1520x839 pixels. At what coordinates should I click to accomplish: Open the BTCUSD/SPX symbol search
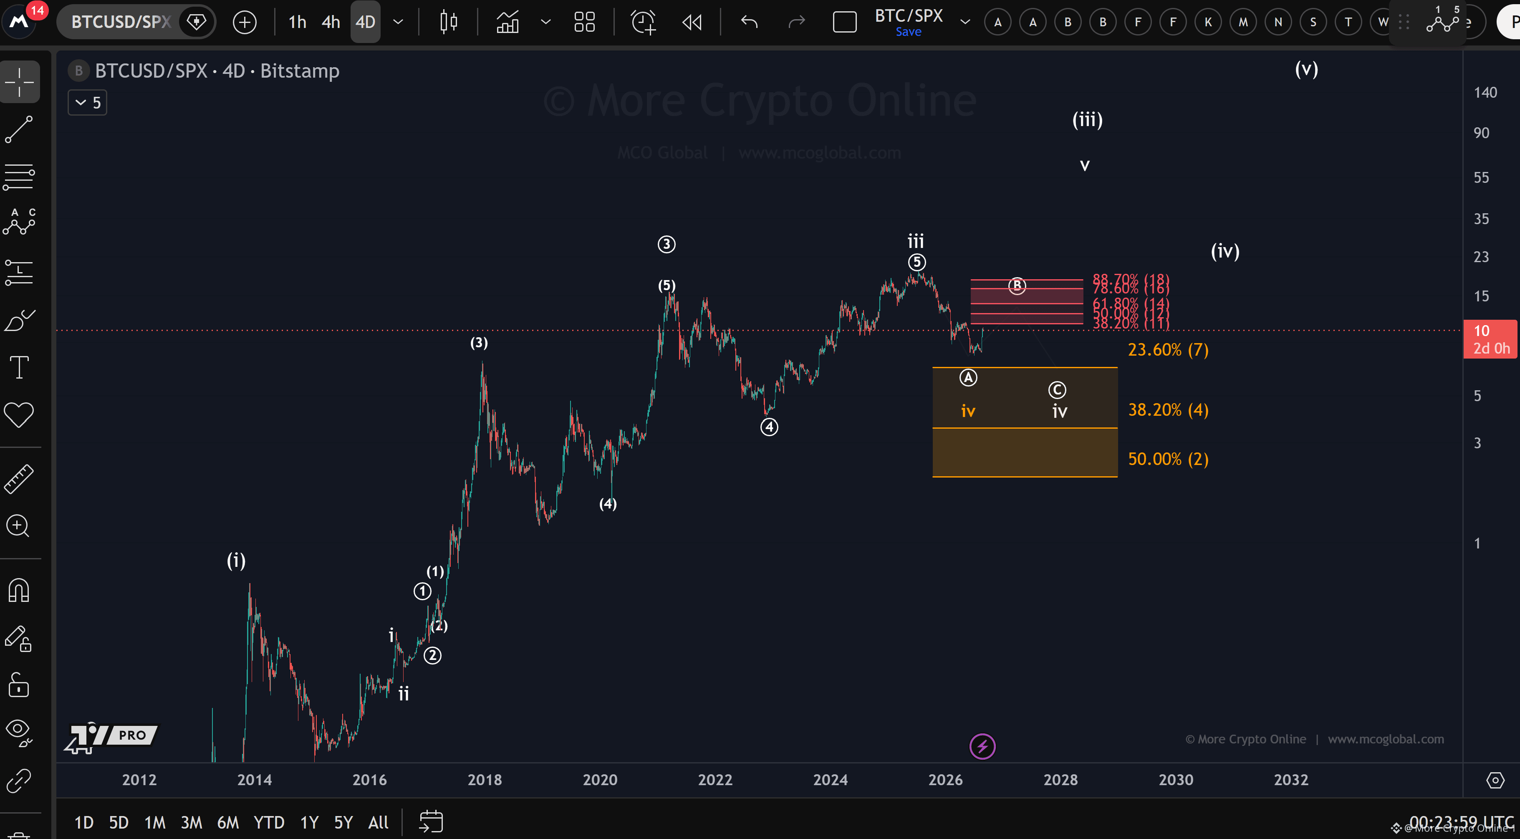click(x=121, y=22)
